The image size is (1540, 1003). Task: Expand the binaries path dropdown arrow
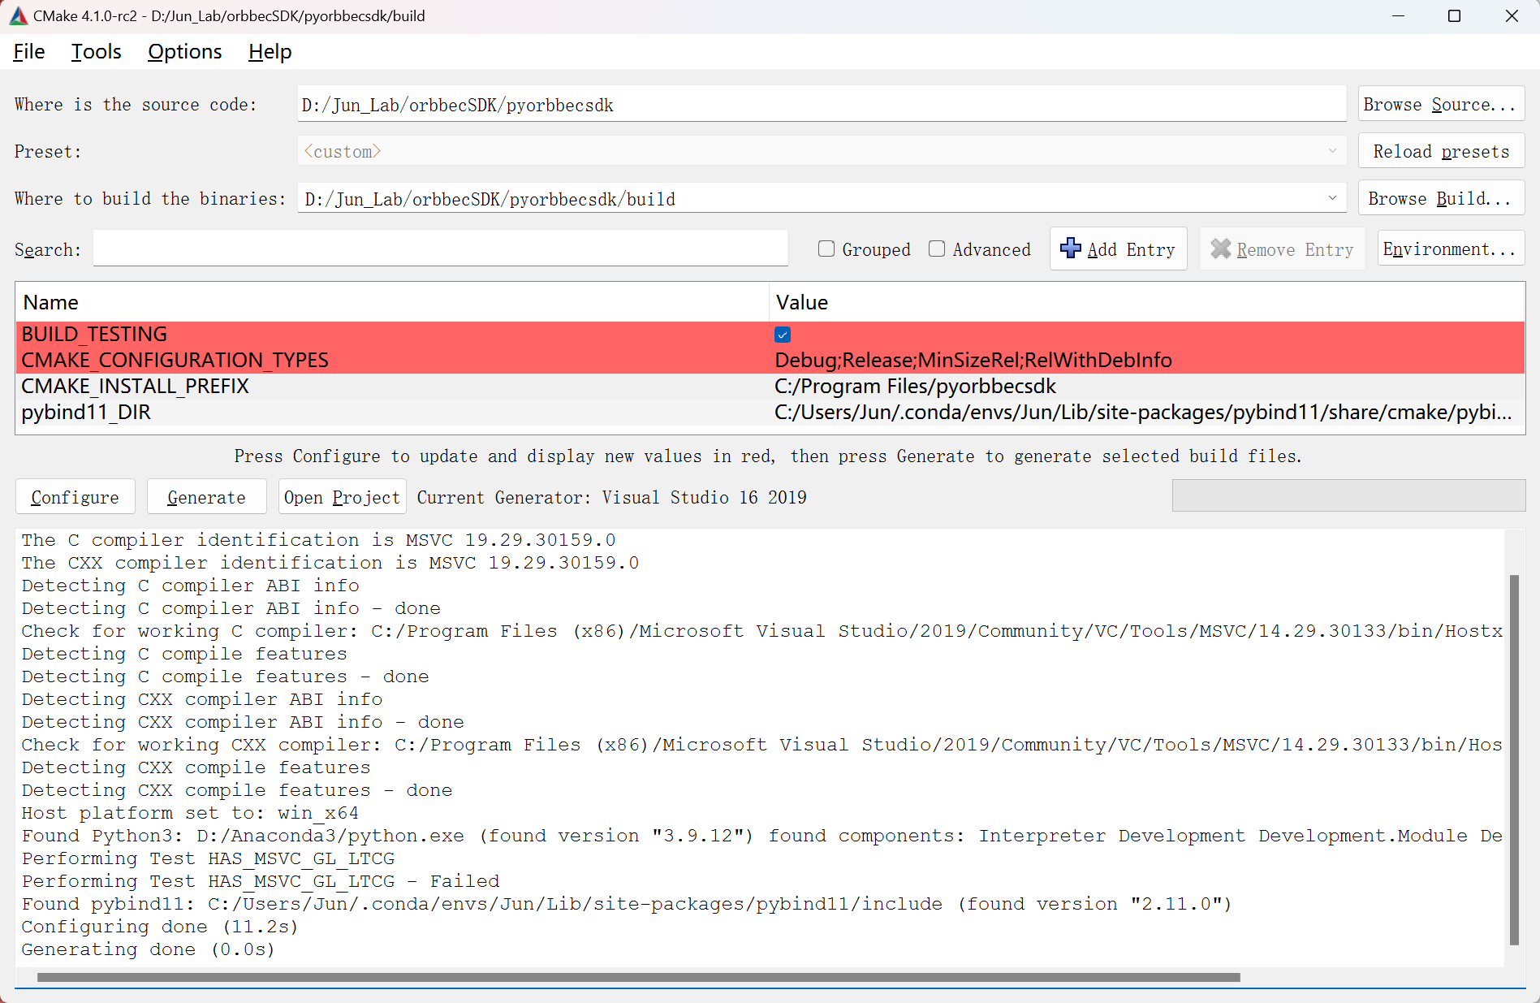pyautogui.click(x=1331, y=197)
